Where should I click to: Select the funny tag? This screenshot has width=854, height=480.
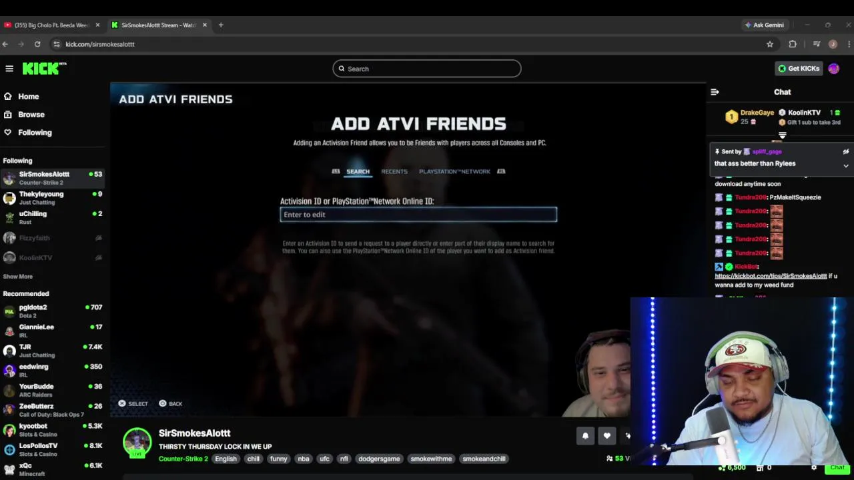point(279,459)
